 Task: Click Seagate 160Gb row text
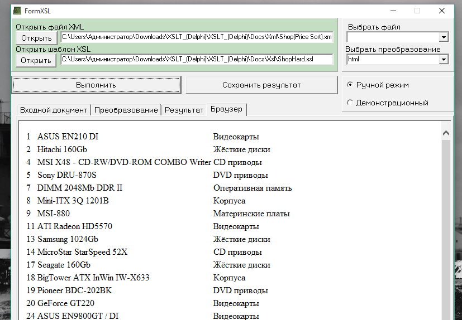tap(64, 265)
